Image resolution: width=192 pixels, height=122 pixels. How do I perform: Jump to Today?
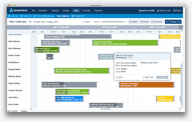point(173,22)
